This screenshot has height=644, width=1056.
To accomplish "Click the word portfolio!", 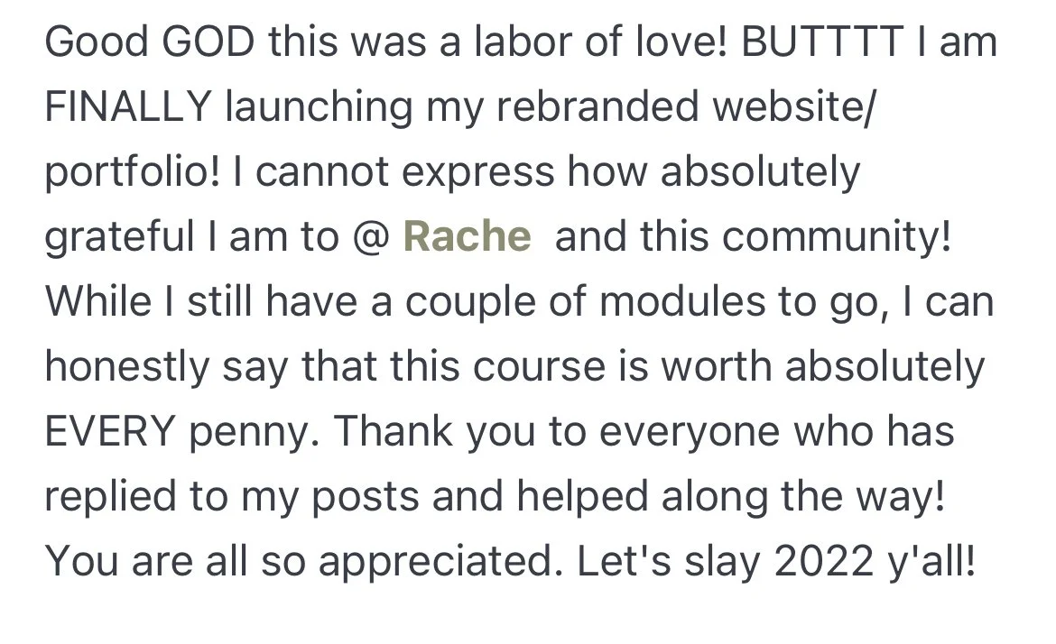I will point(133,172).
